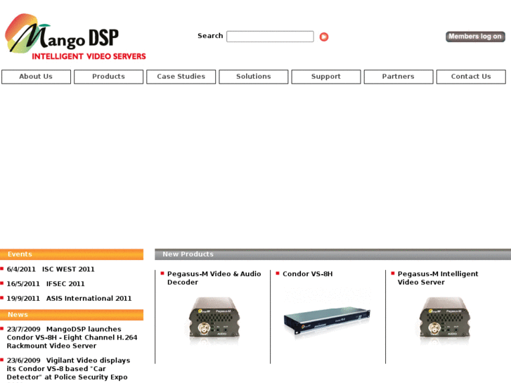Open Members log on
511x383 pixels.
click(x=475, y=37)
